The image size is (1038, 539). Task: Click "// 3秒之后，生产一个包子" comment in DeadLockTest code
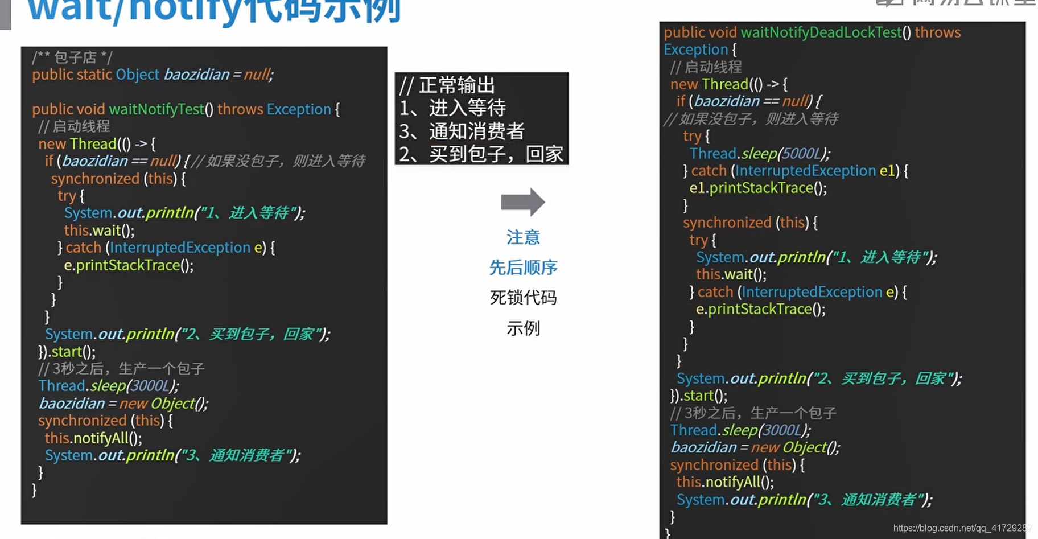point(753,413)
